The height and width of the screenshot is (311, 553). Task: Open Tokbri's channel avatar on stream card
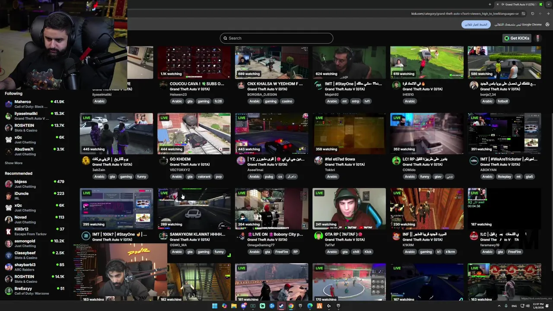[x=318, y=161]
